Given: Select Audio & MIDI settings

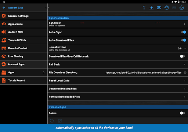Looking at the screenshot, I should point(23,32).
